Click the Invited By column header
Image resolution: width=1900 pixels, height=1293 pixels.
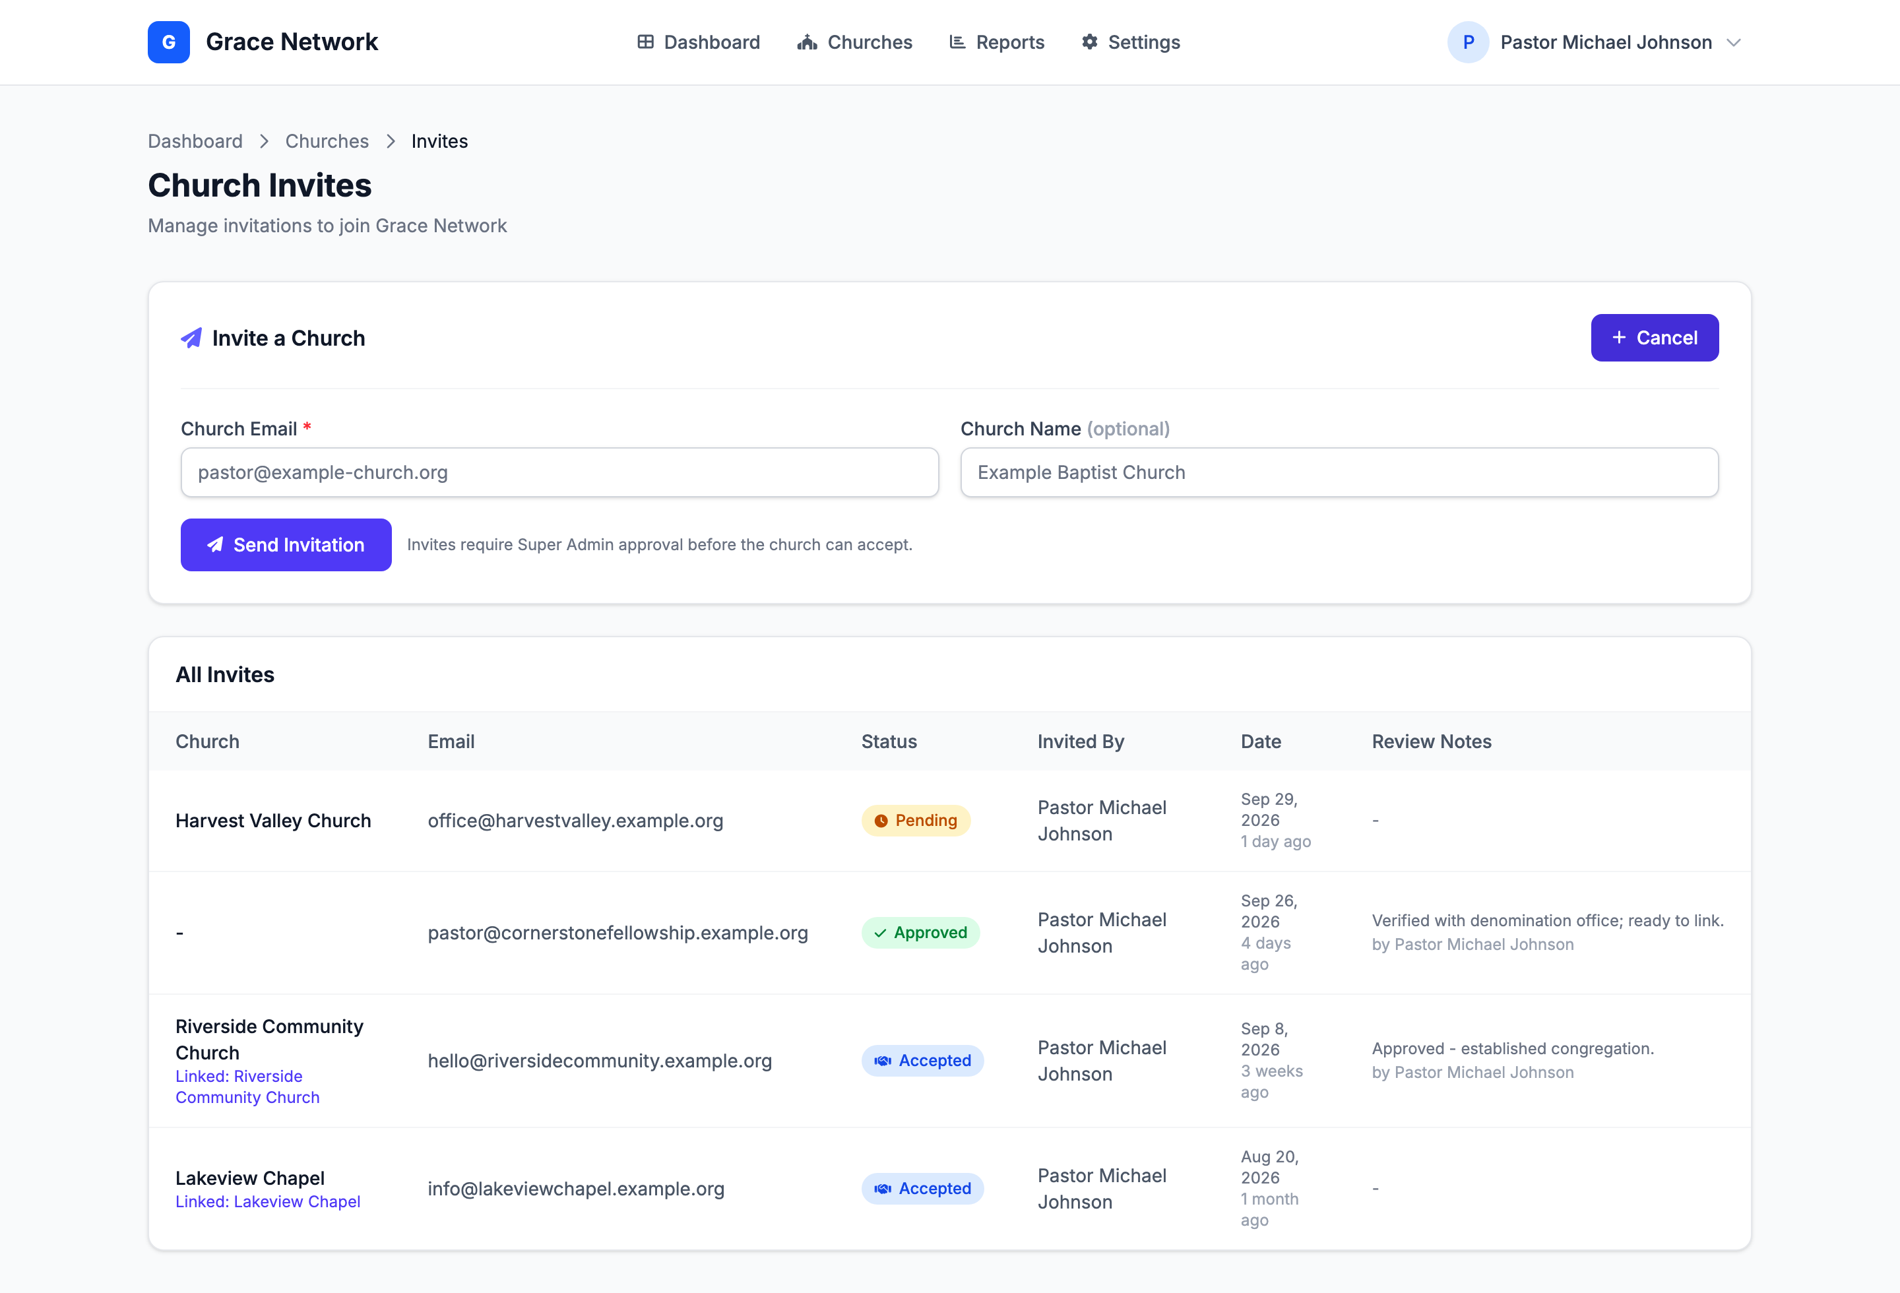pos(1081,741)
